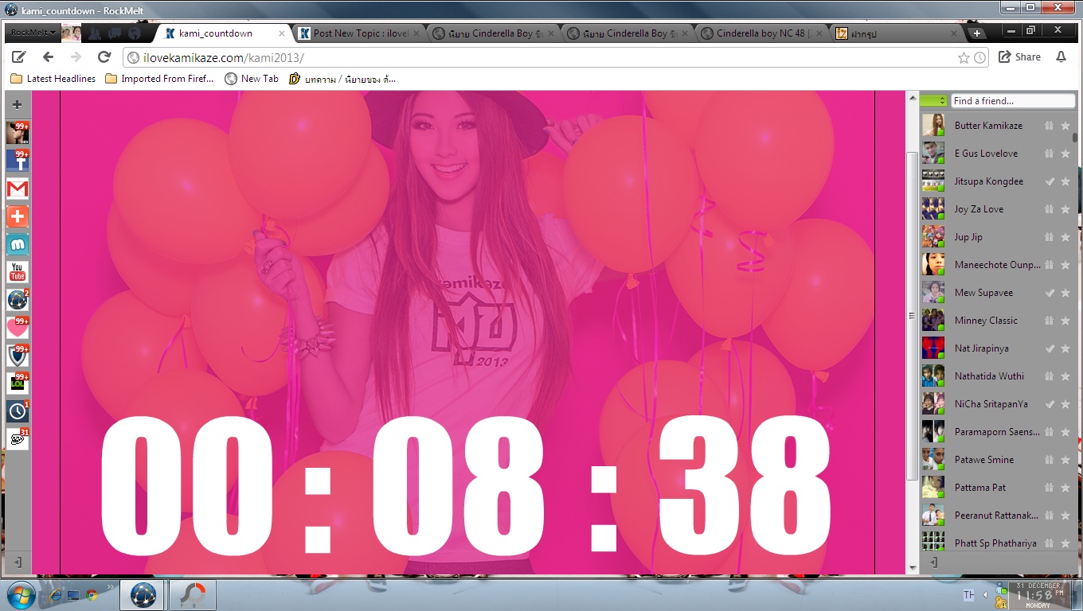This screenshot has height=611, width=1083.
Task: Toggle favorite star for Butter Kamikaze
Action: [1065, 126]
